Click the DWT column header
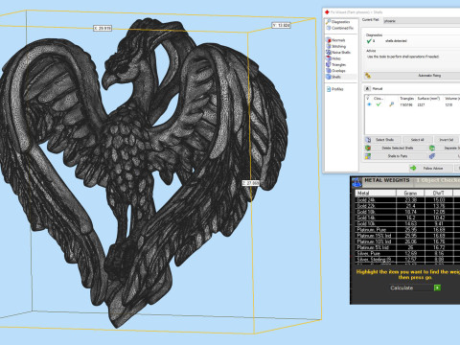This screenshot has height=345, width=460. pos(439,193)
